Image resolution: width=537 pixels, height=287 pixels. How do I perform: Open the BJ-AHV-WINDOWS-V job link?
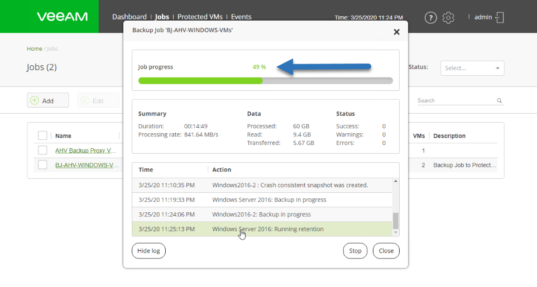[87, 165]
